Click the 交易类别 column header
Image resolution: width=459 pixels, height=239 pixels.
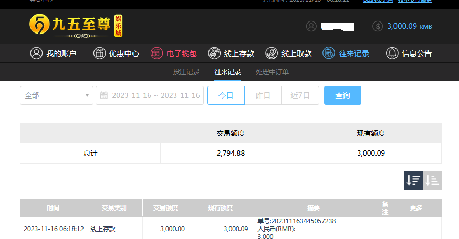pyautogui.click(x=114, y=208)
